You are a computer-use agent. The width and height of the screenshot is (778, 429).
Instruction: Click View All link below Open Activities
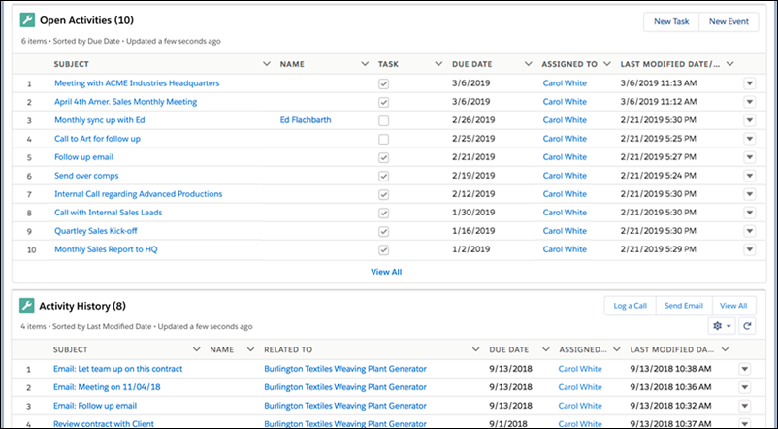386,272
